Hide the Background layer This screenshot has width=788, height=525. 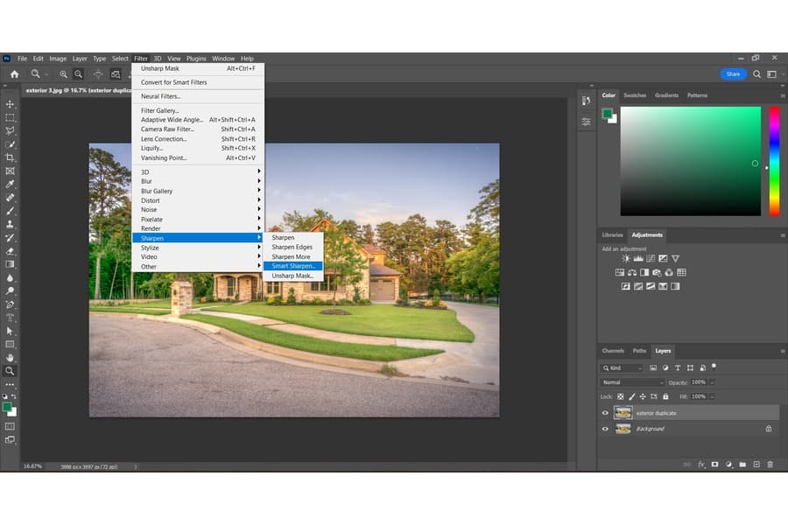click(605, 429)
